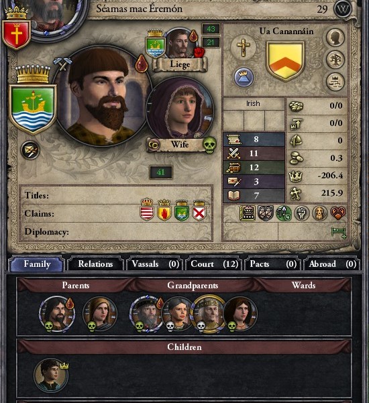Click the character portrait silhouette icon
Image resolution: width=369 pixels, height=403 pixels.
[x=335, y=38]
